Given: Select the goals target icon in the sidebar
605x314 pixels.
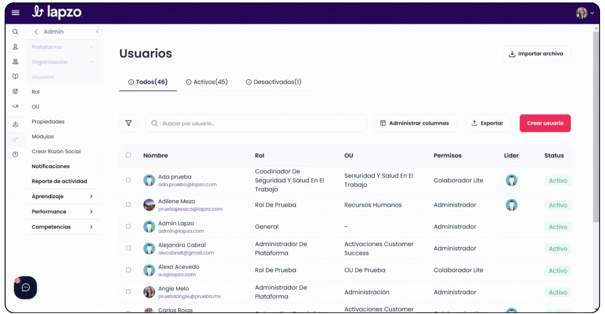Looking at the screenshot, I should pos(15,91).
